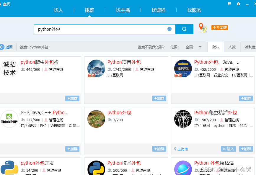Open noodle bowl avatar of python外包

click(x=96, y=119)
